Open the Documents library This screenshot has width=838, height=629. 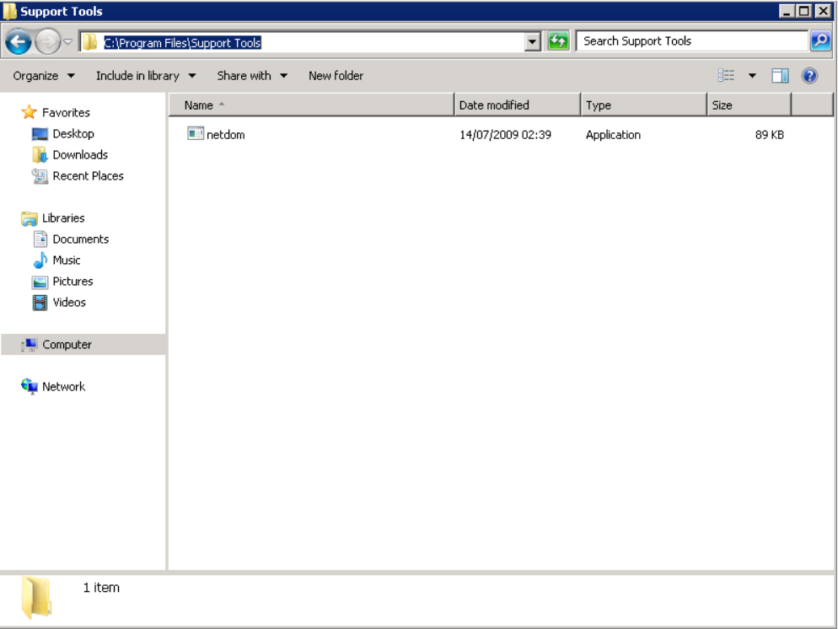coord(81,239)
